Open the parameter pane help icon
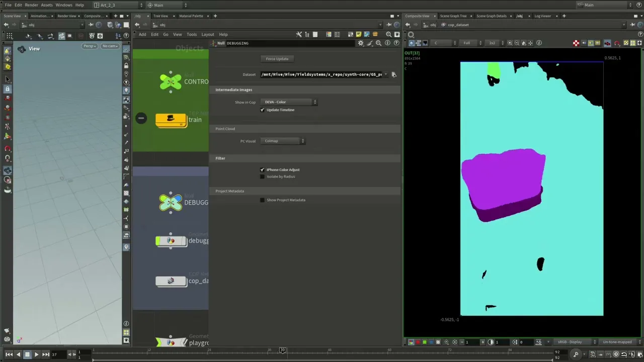 point(396,43)
